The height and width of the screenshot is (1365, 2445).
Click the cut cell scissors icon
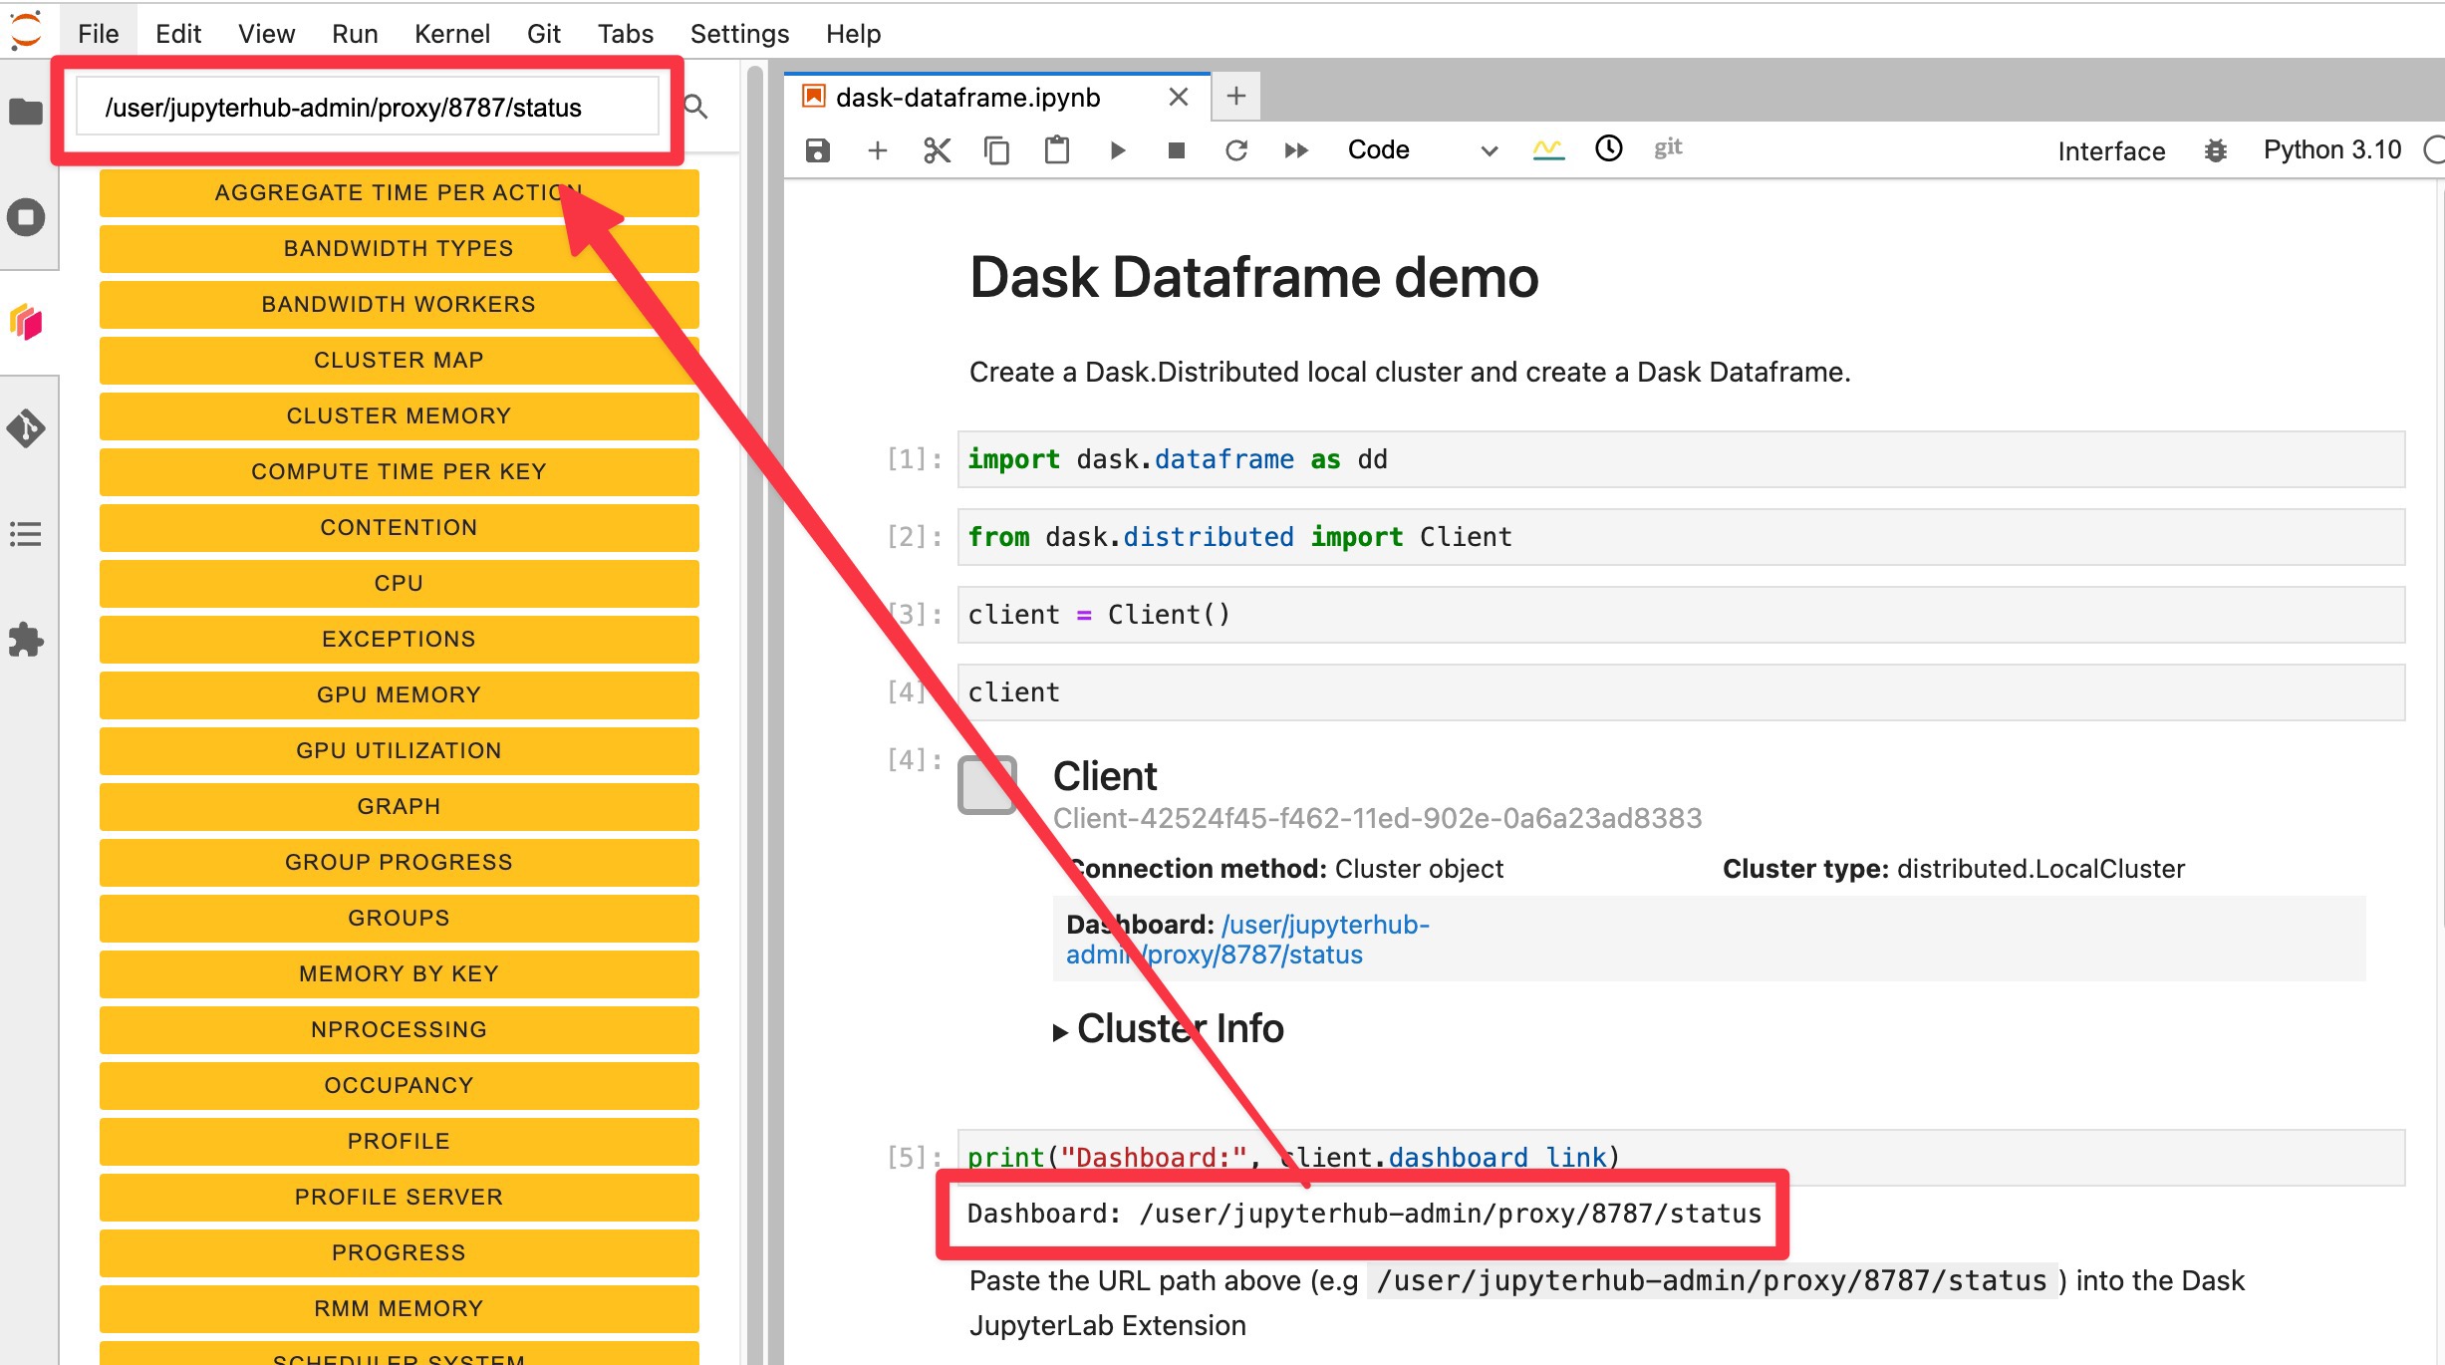pos(937,150)
